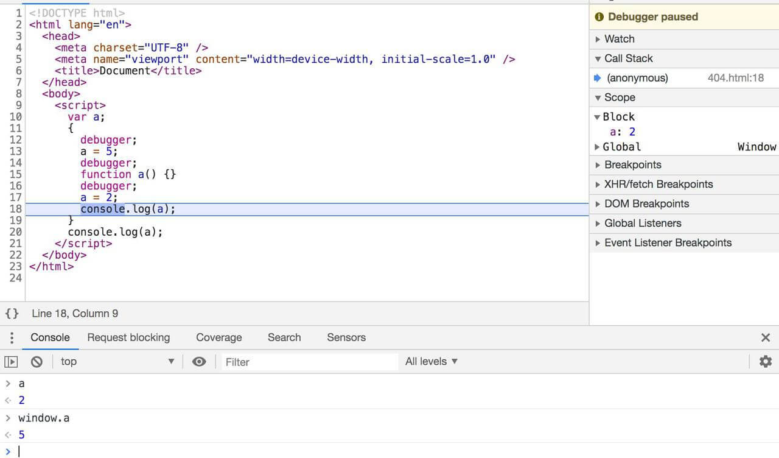Switch to the Coverage tab

point(218,337)
